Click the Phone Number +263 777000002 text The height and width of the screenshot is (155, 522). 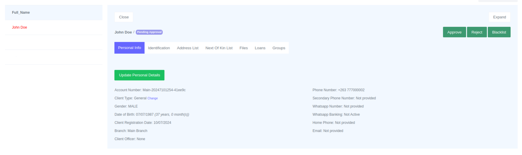pos(338,90)
